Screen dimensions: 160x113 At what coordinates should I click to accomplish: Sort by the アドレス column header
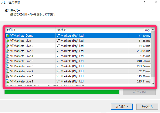tap(30, 30)
